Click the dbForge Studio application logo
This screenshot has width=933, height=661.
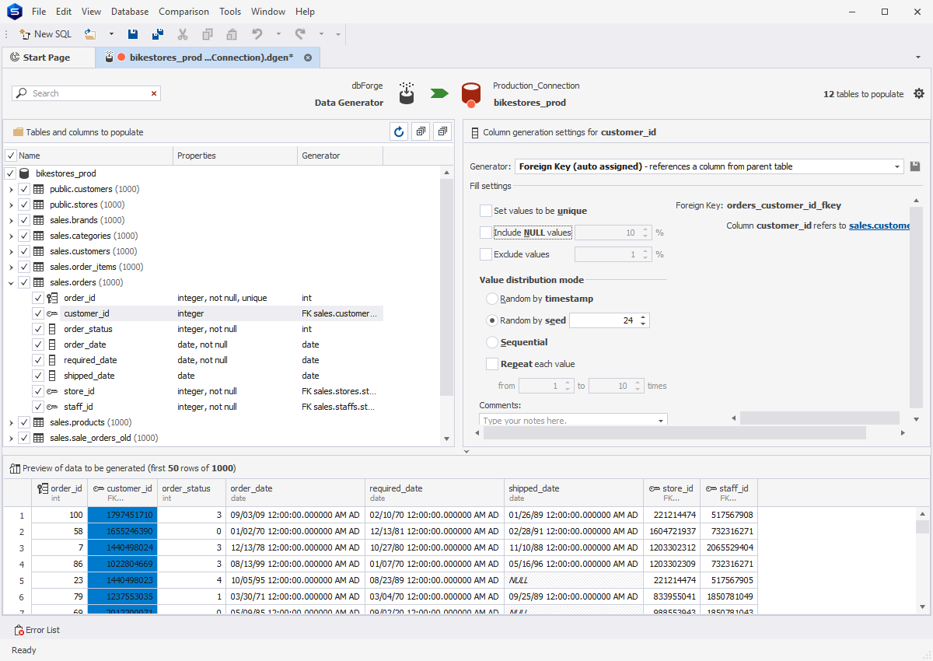tap(14, 12)
